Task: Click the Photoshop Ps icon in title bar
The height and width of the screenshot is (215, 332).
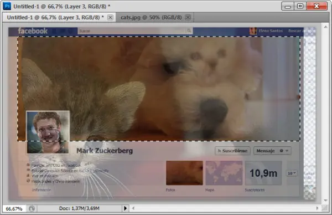Action: coord(7,6)
